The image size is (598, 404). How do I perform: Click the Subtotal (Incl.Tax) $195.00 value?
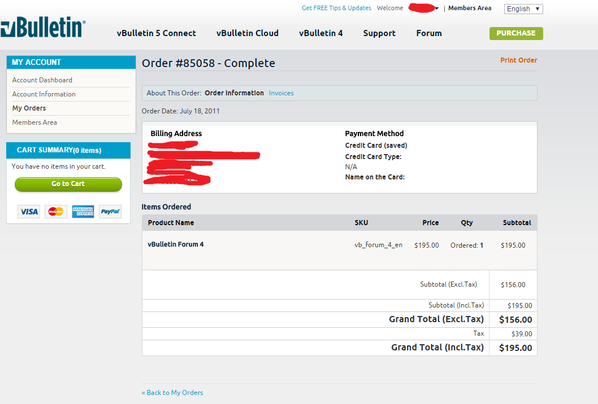pyautogui.click(x=520, y=306)
